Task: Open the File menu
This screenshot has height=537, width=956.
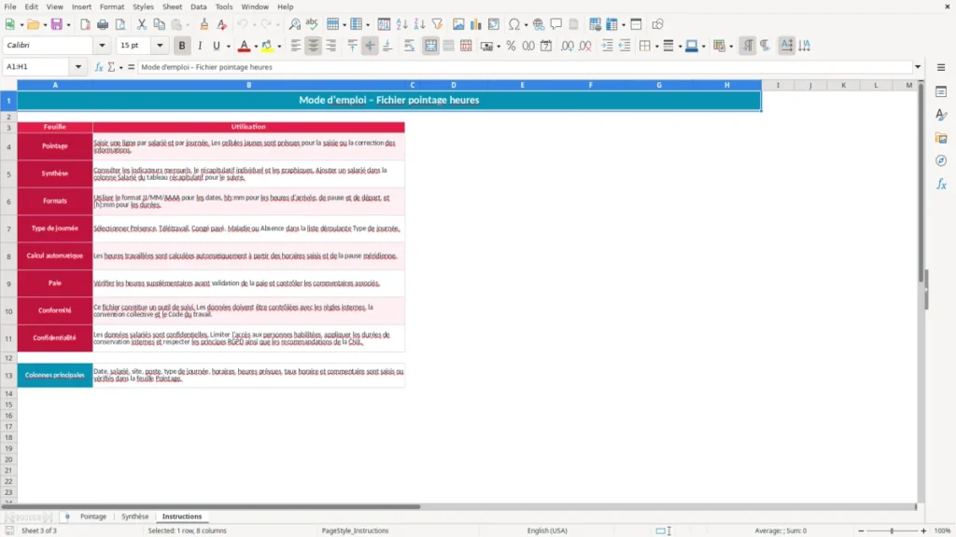Action: pos(10,7)
